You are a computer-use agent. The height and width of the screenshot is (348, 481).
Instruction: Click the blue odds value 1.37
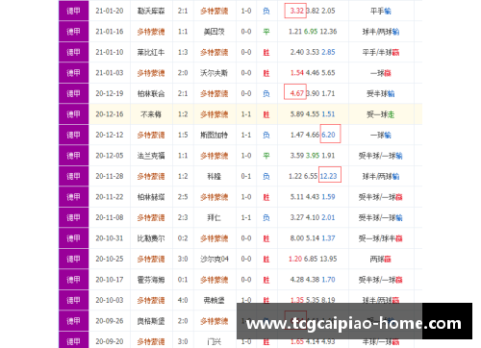point(328,238)
